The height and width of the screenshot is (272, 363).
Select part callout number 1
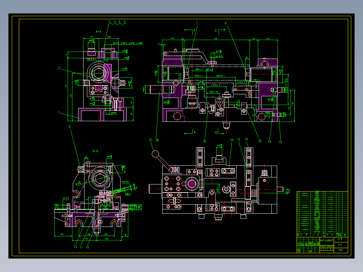coord(59,112)
